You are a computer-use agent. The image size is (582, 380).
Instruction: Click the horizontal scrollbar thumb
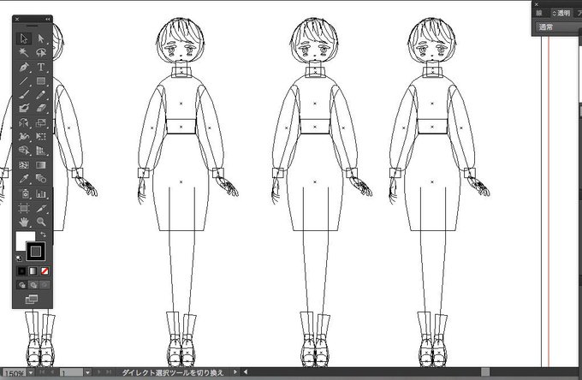click(485, 371)
